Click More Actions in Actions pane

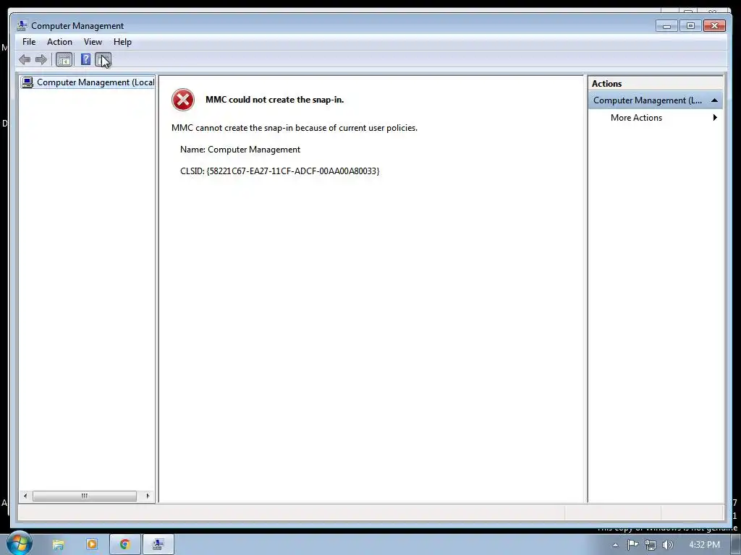point(636,118)
